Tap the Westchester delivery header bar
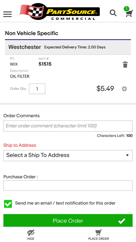This screenshot has height=242, width=136. 68,47
